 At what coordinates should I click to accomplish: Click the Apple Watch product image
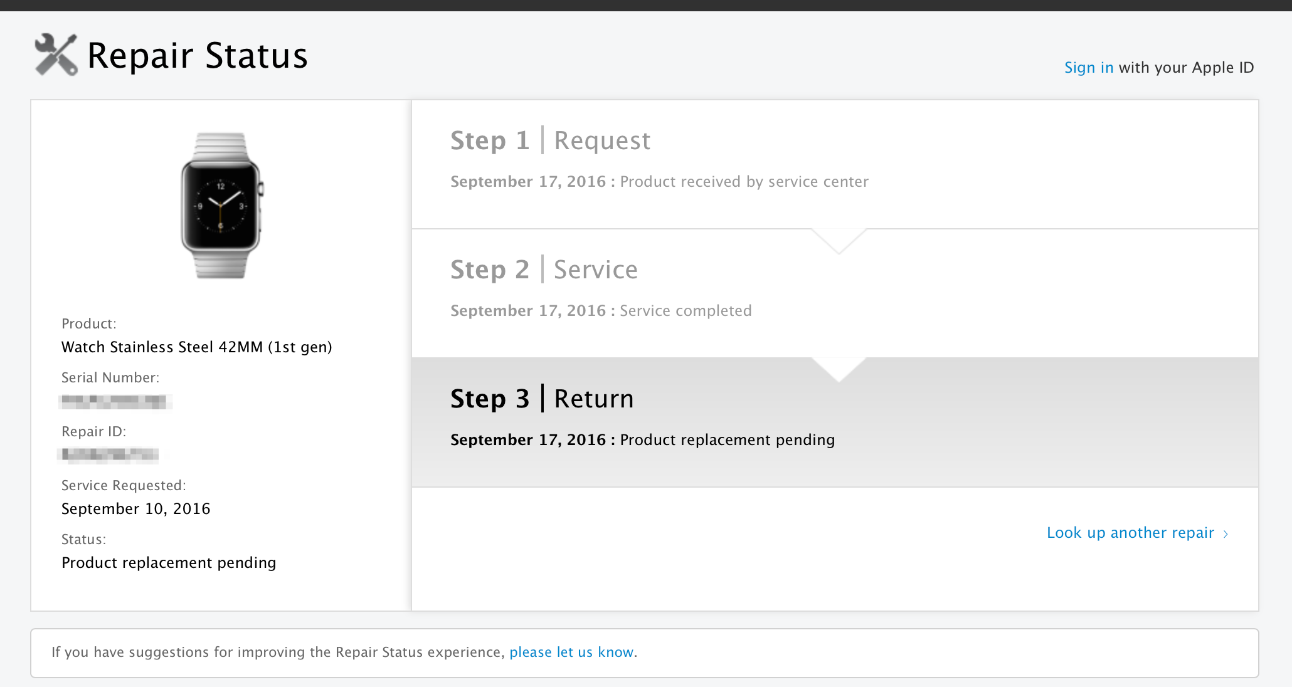click(221, 206)
